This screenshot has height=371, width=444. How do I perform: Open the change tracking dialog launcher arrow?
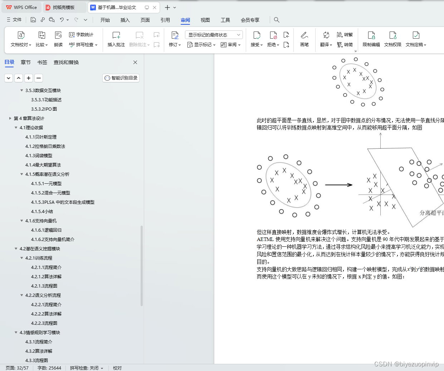(355, 51)
